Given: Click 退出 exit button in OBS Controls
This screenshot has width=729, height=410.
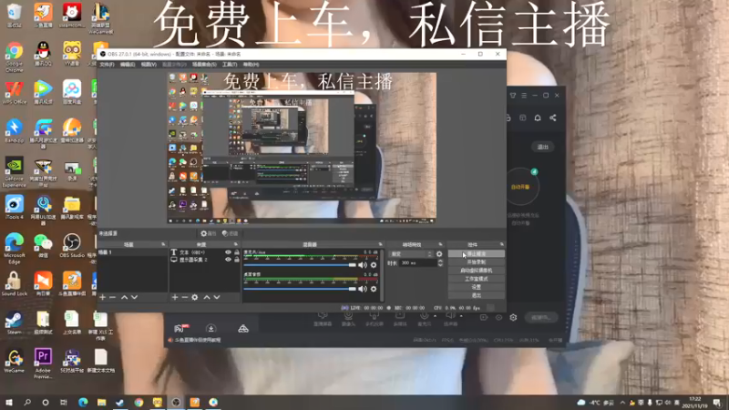Looking at the screenshot, I should pyautogui.click(x=476, y=295).
